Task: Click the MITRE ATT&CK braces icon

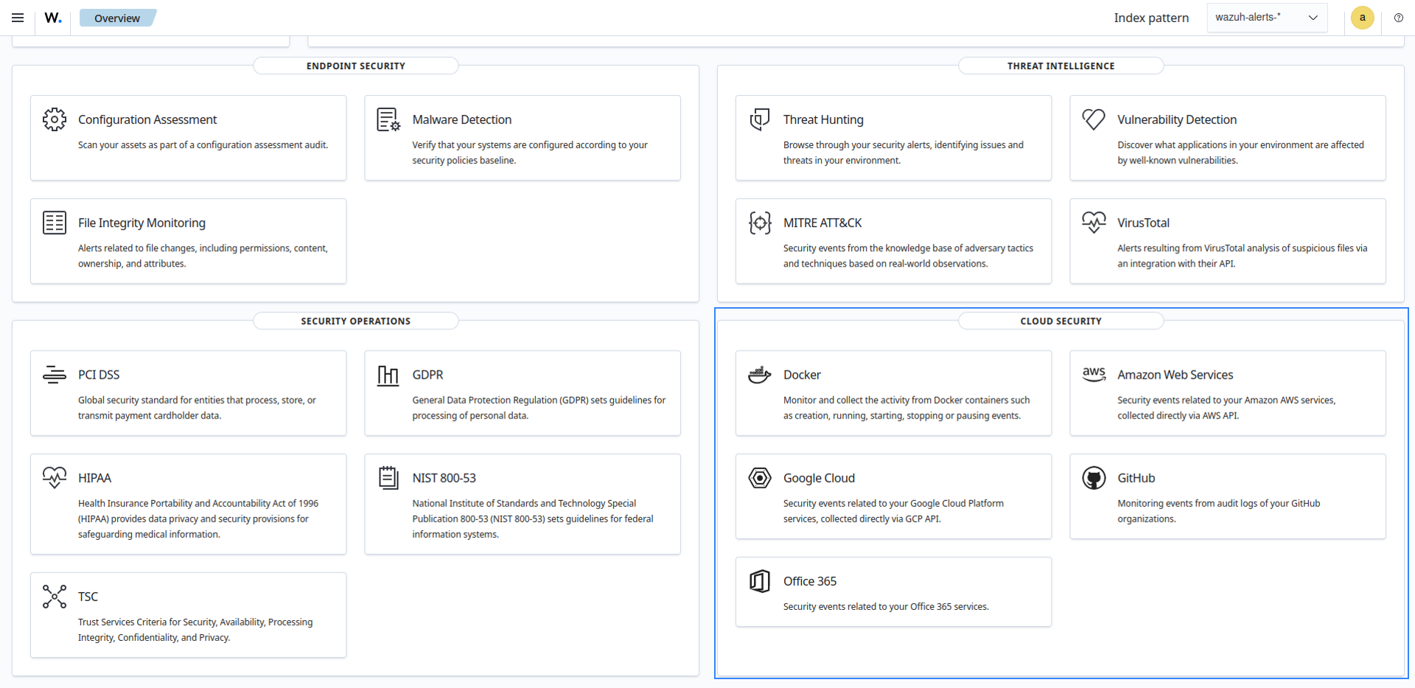Action: point(759,222)
